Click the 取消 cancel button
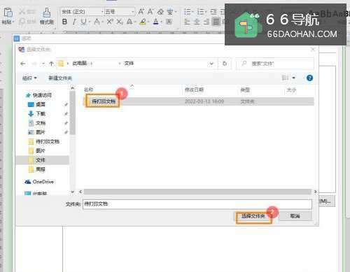 point(295,216)
